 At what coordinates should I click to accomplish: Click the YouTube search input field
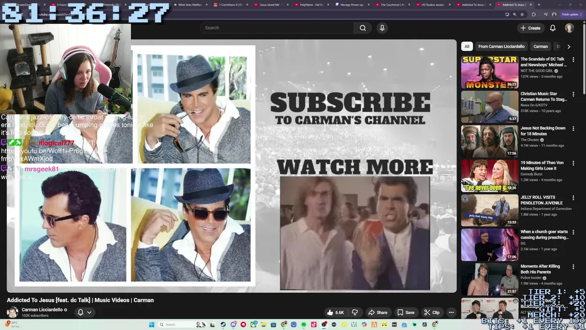(x=277, y=28)
